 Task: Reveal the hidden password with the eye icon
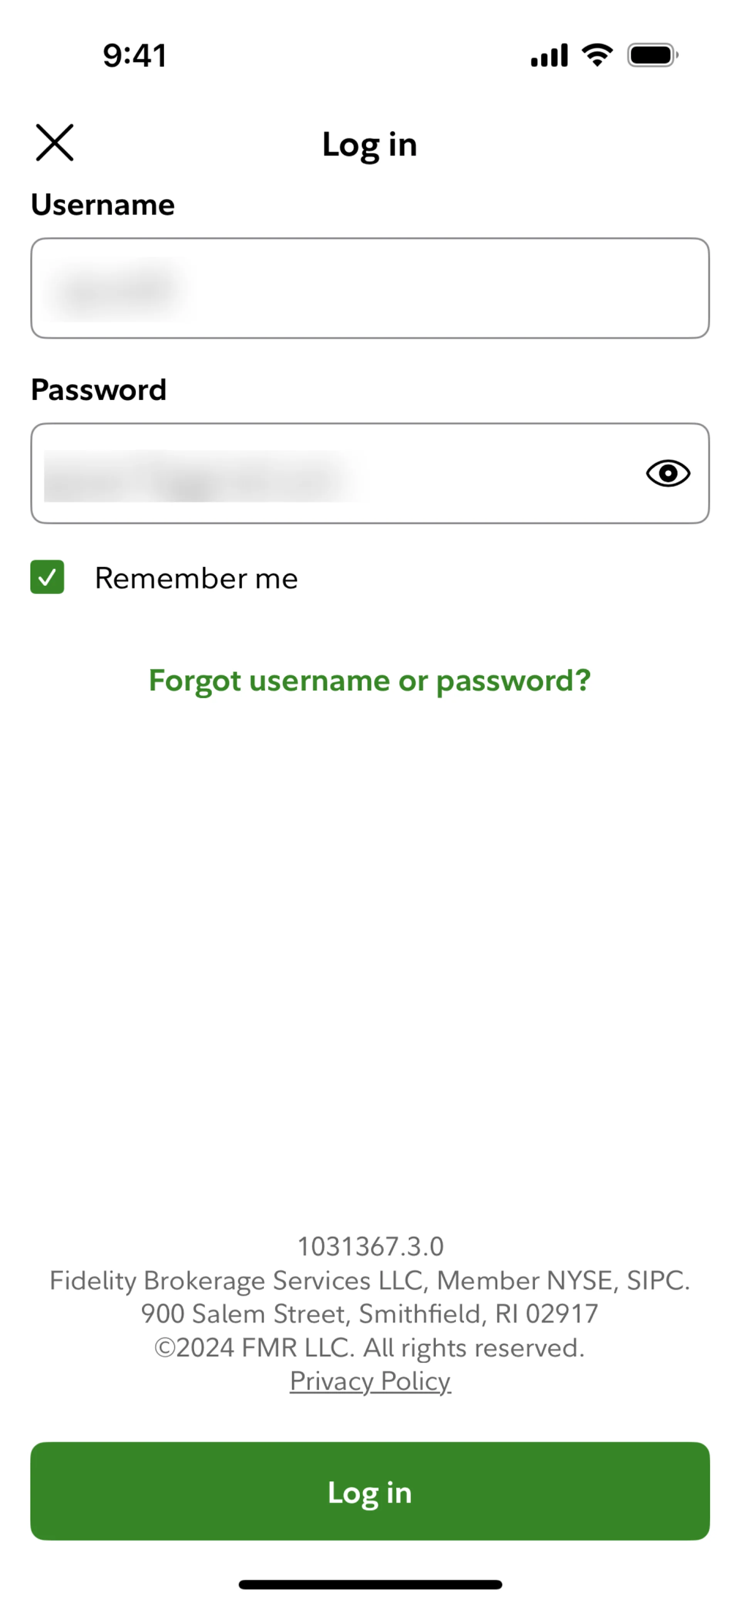(668, 473)
